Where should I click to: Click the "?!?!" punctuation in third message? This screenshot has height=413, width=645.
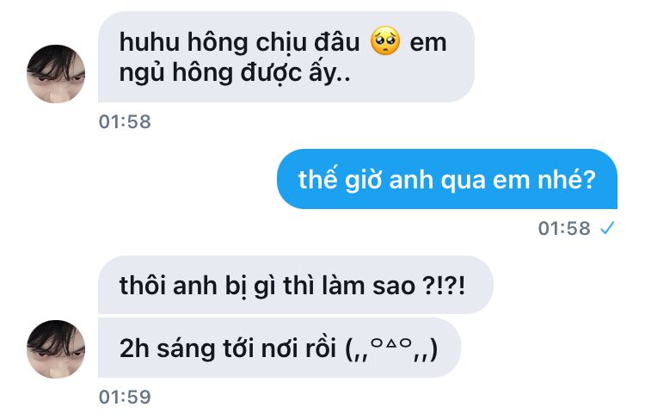pos(444,285)
